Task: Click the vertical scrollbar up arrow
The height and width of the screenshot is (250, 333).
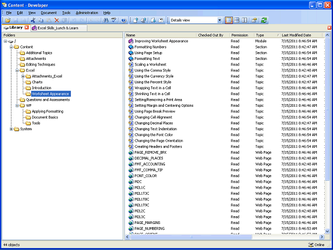Action: (327, 35)
